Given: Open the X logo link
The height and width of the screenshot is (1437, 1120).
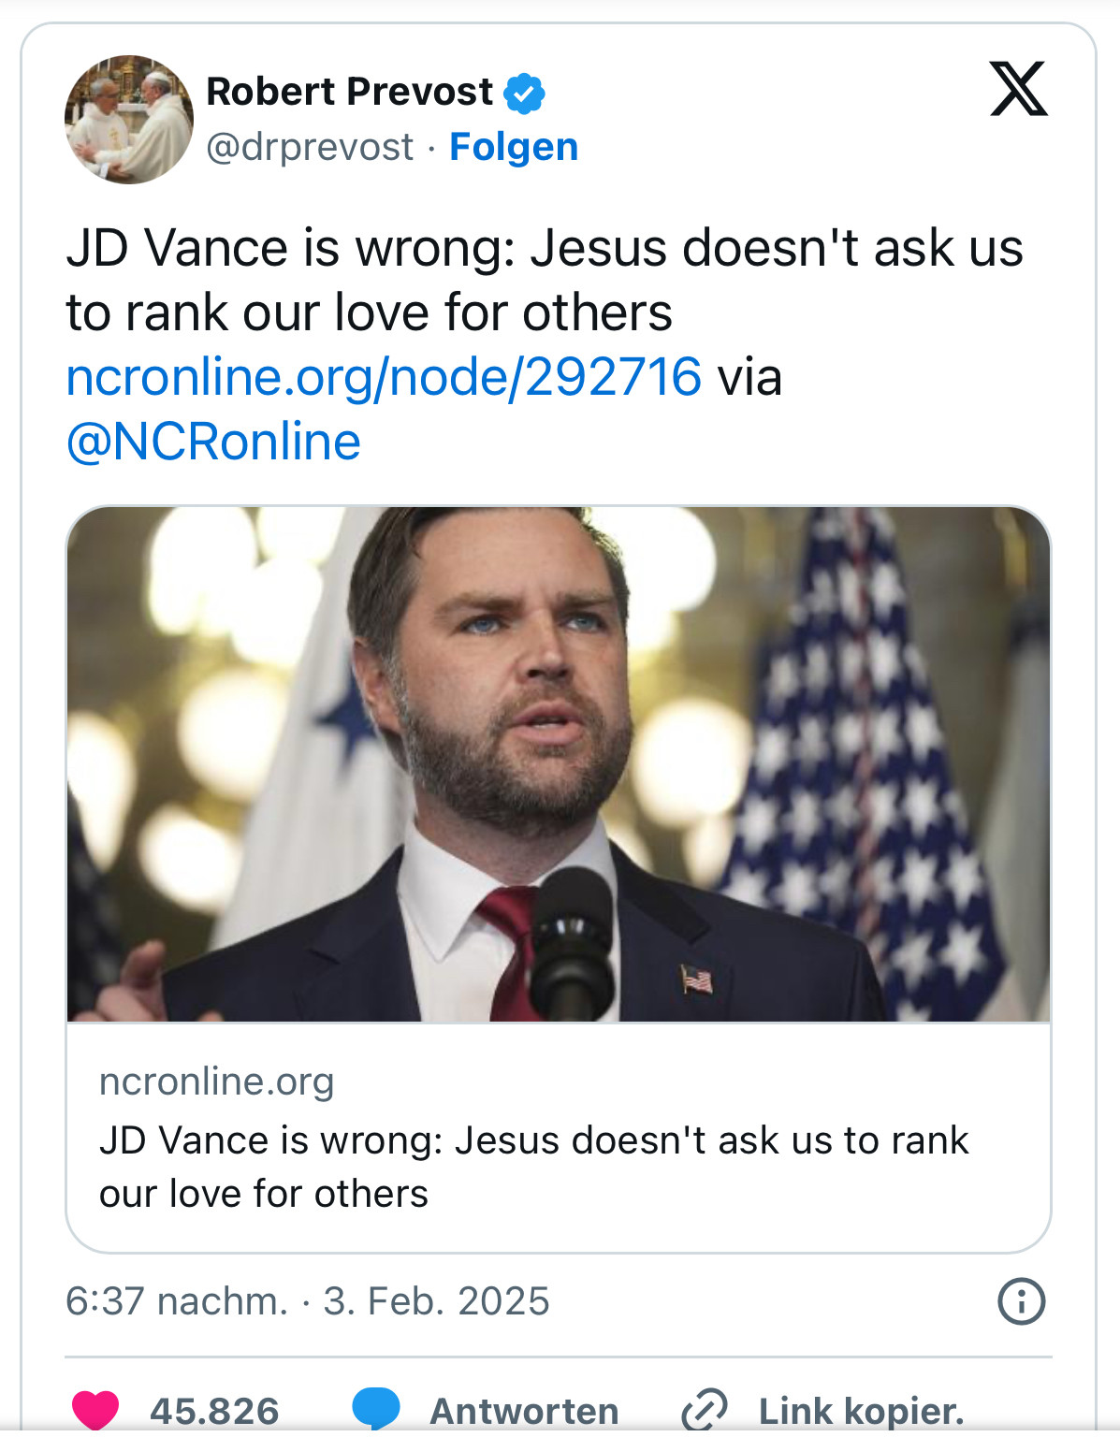Looking at the screenshot, I should tap(1019, 89).
